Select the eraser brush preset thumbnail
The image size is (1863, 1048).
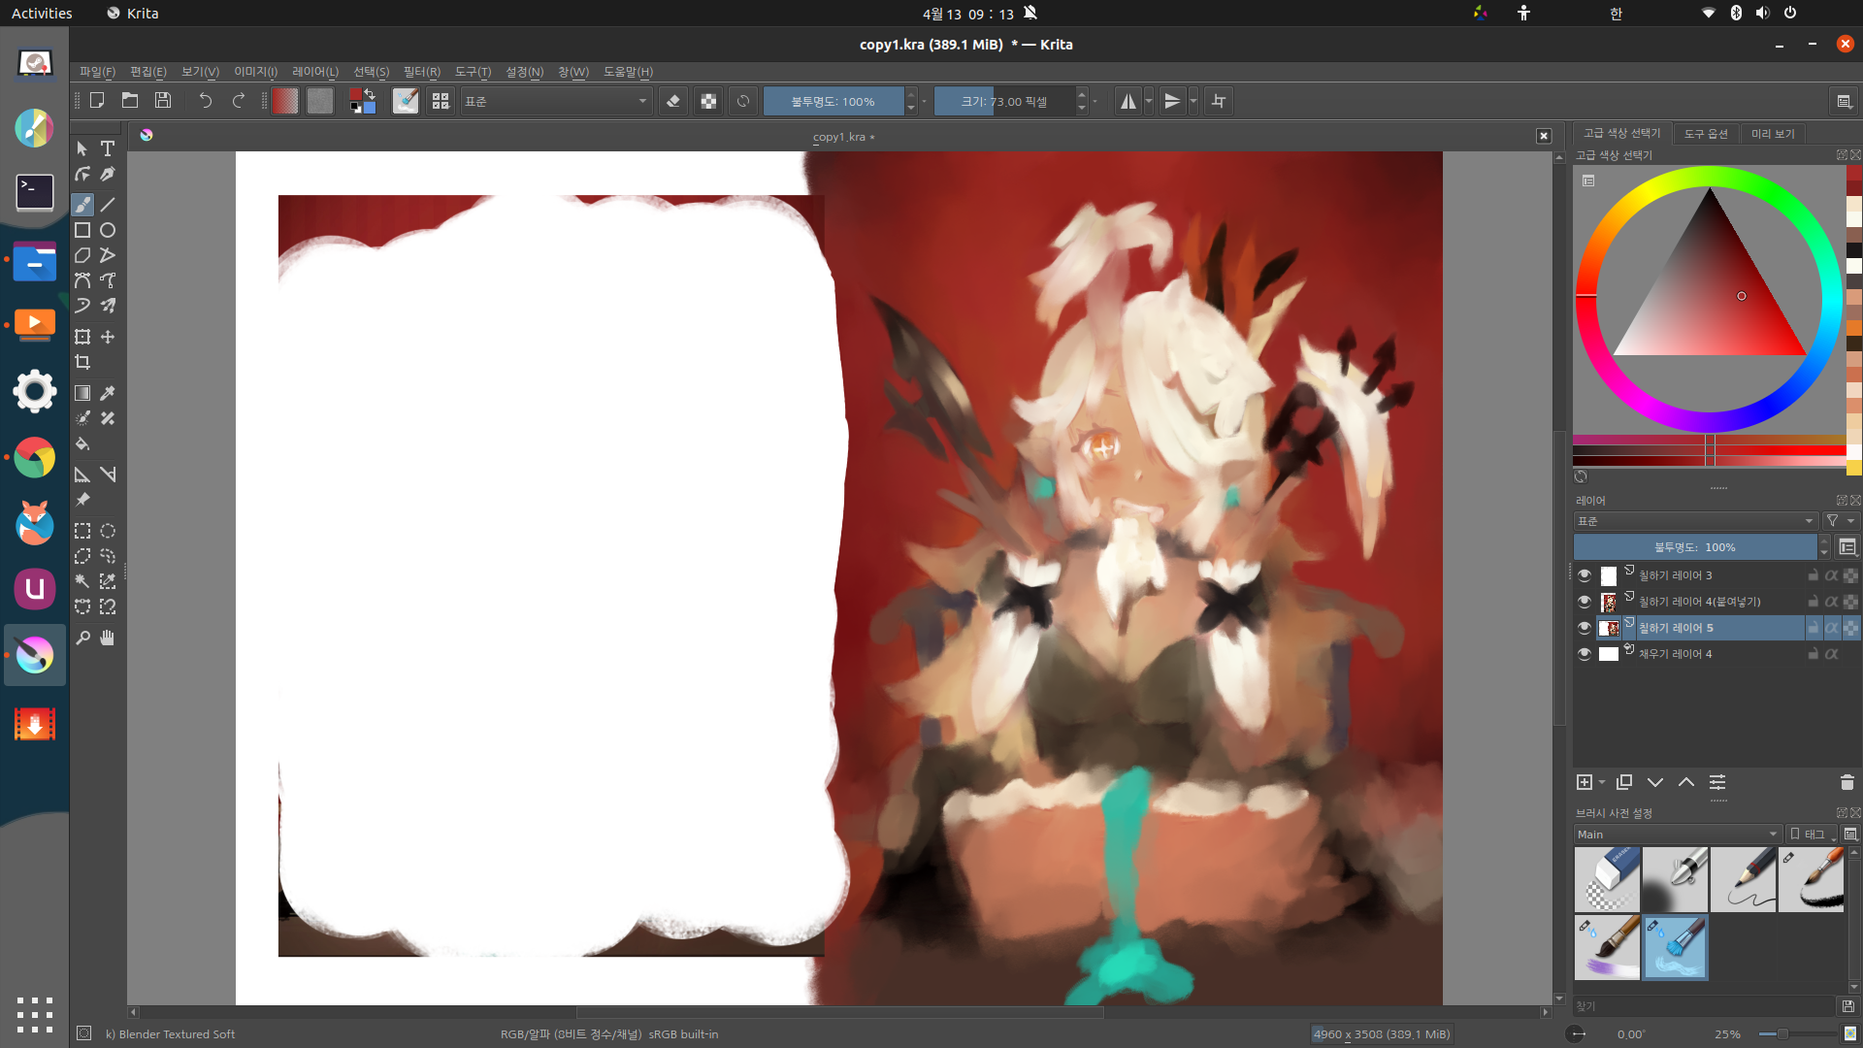[x=1607, y=879]
